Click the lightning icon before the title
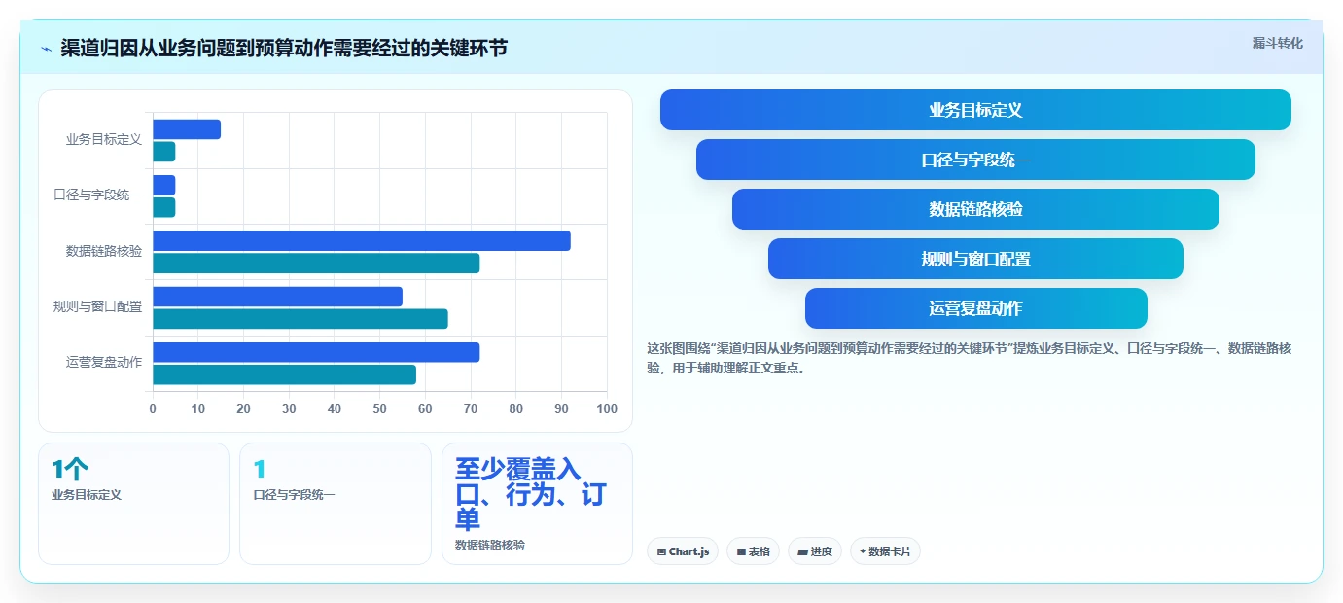Image resolution: width=1343 pixels, height=603 pixels. coord(46,49)
